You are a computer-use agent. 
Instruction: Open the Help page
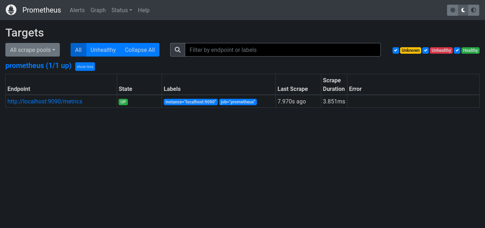click(144, 10)
